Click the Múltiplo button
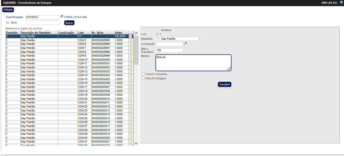Screen dimensions: 344x156 coord(8,10)
